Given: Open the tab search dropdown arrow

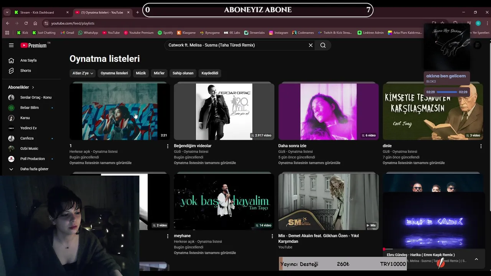Looking at the screenshot, I should [7, 12].
